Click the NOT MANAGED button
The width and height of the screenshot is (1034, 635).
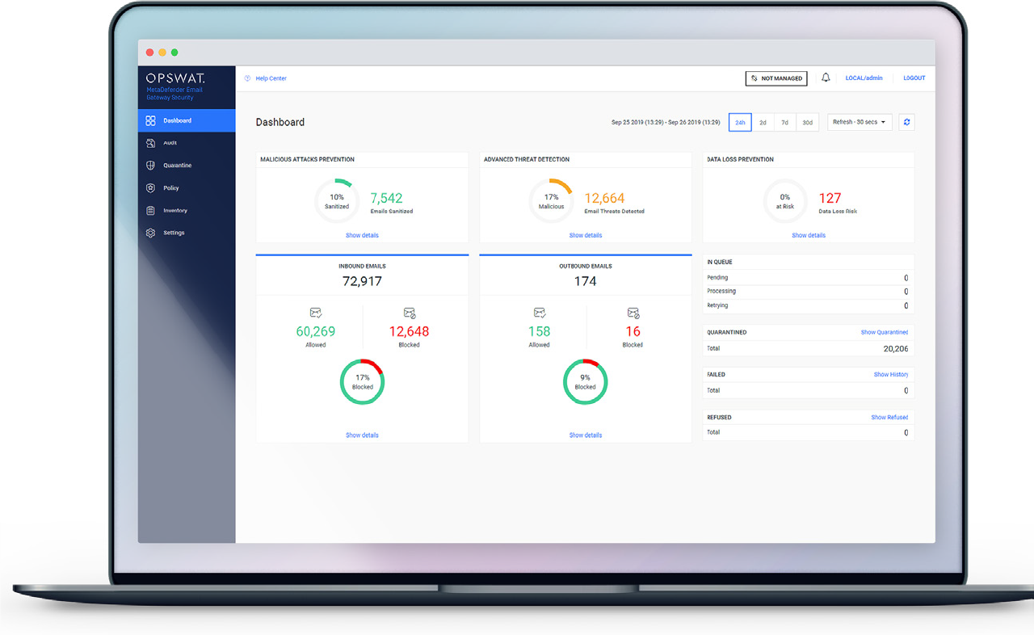pyautogui.click(x=775, y=78)
